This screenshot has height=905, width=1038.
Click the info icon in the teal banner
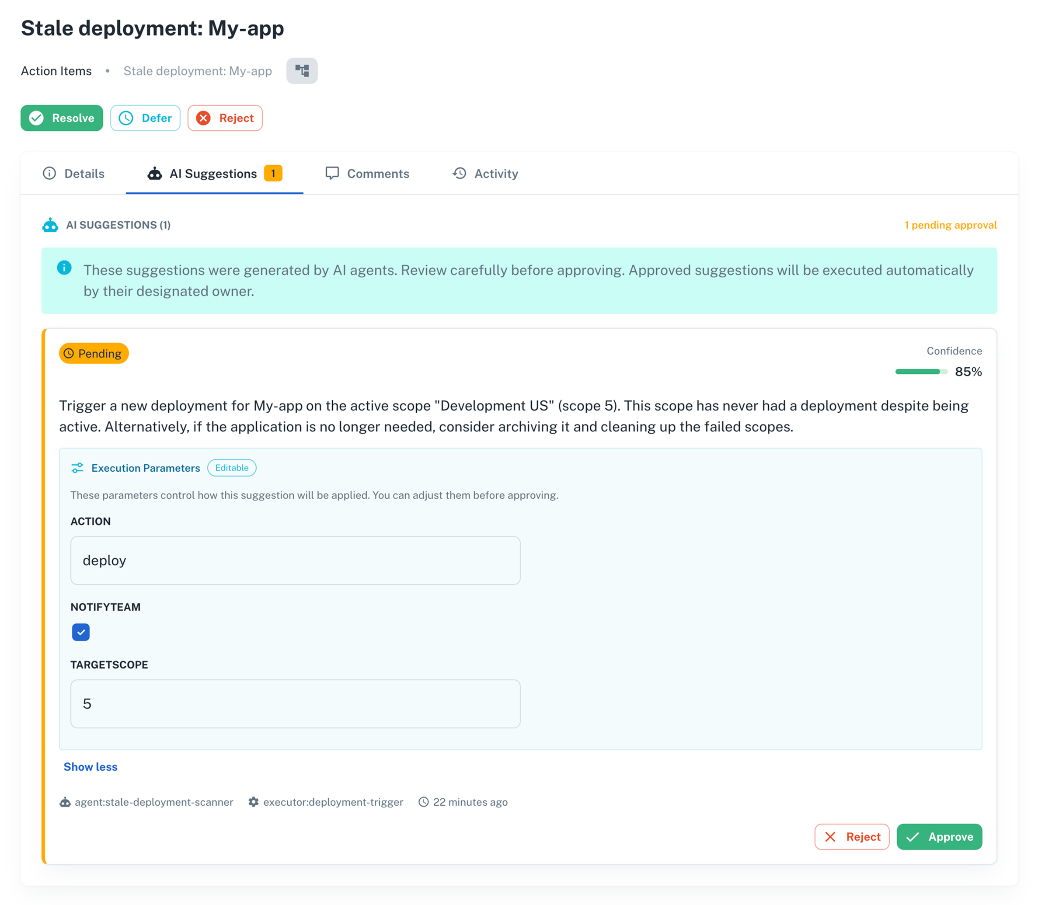coord(65,268)
